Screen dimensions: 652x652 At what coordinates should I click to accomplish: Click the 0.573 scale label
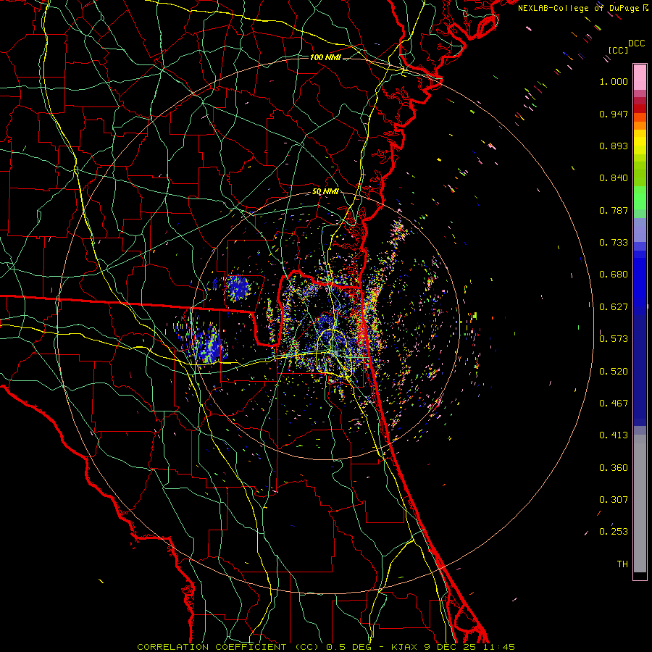614,339
